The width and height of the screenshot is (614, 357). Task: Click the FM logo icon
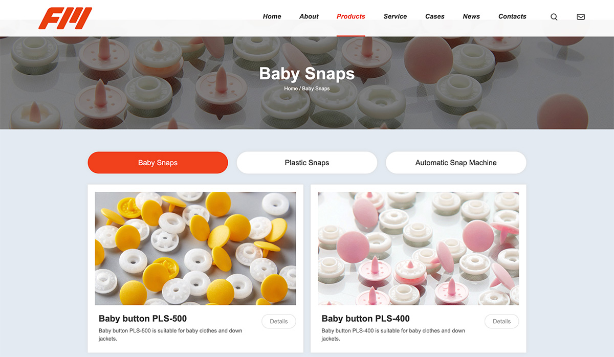(x=65, y=18)
